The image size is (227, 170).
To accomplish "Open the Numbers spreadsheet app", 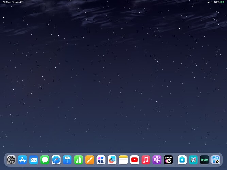I will coord(79,159).
